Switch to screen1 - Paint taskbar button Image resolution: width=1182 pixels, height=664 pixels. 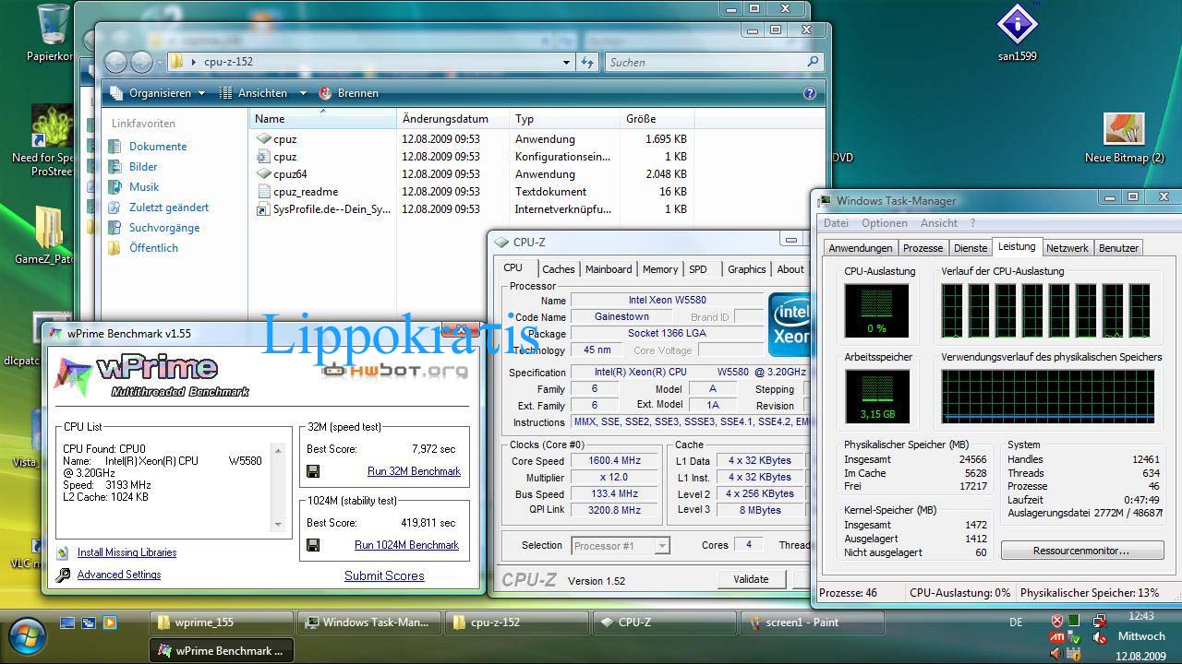tap(812, 622)
